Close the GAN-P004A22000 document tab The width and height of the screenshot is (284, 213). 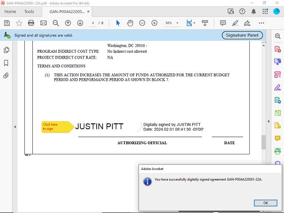tap(88, 12)
